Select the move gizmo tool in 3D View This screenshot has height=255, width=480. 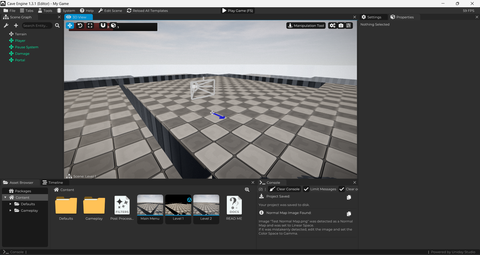pos(70,25)
